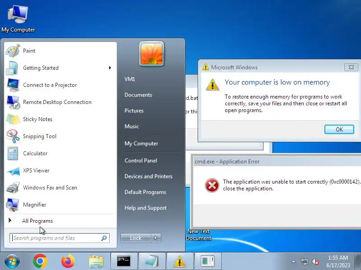Show hidden tray icons arrow
Viewport: 361px width, 270px height.
click(294, 261)
